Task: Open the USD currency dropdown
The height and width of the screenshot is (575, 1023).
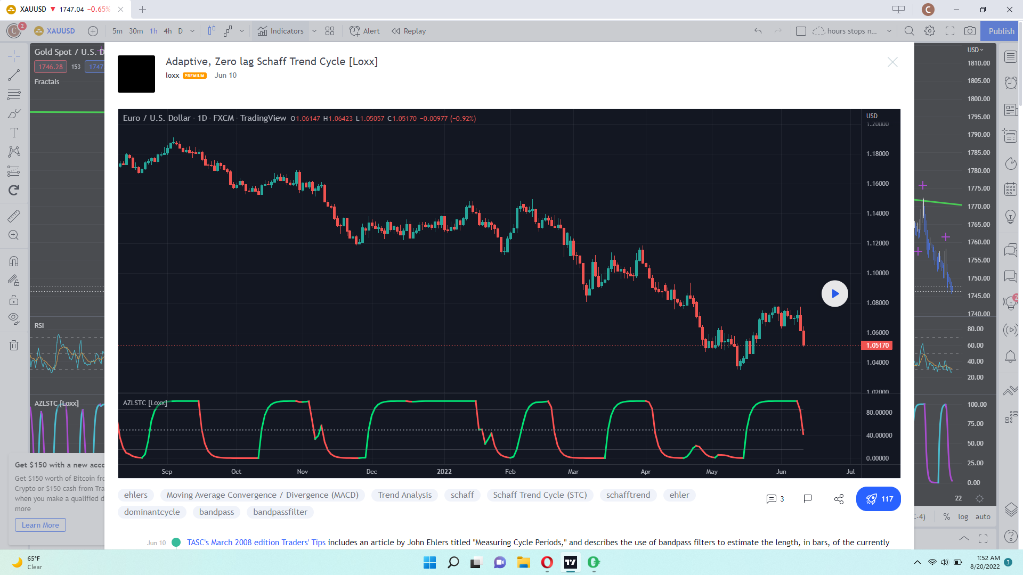Action: [x=975, y=50]
